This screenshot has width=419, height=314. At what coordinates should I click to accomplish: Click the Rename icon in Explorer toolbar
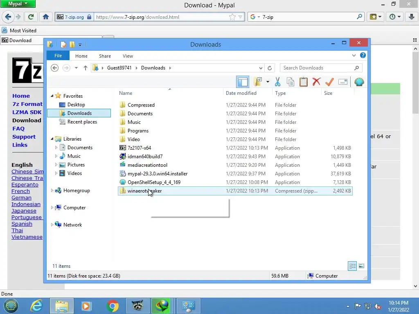[342, 82]
